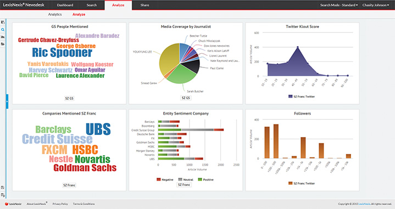Click SZ GS button under Media Coverage pie
395x209 pixels.
point(186,98)
